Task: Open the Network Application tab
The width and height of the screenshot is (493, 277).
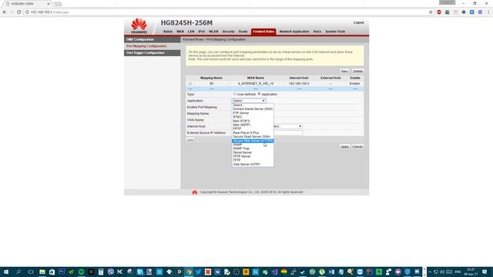Action: [294, 32]
